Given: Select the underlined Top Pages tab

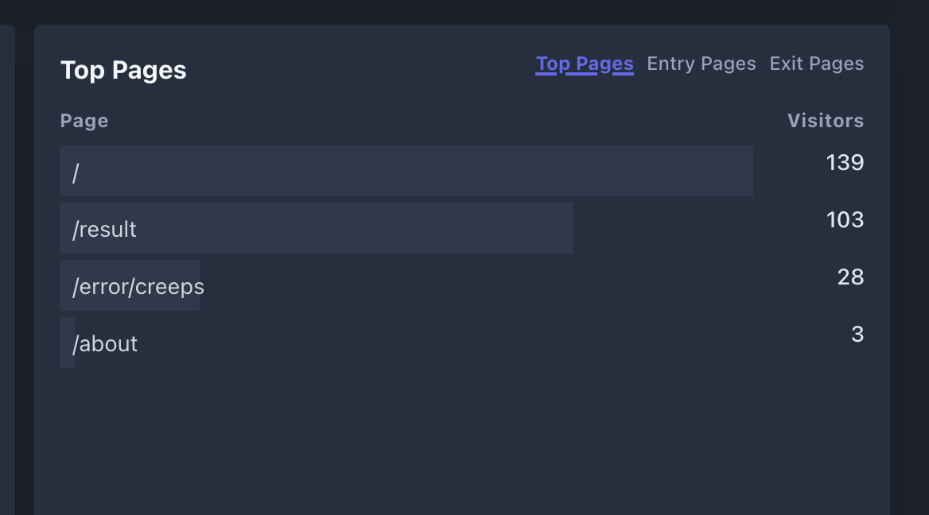Looking at the screenshot, I should (x=584, y=64).
